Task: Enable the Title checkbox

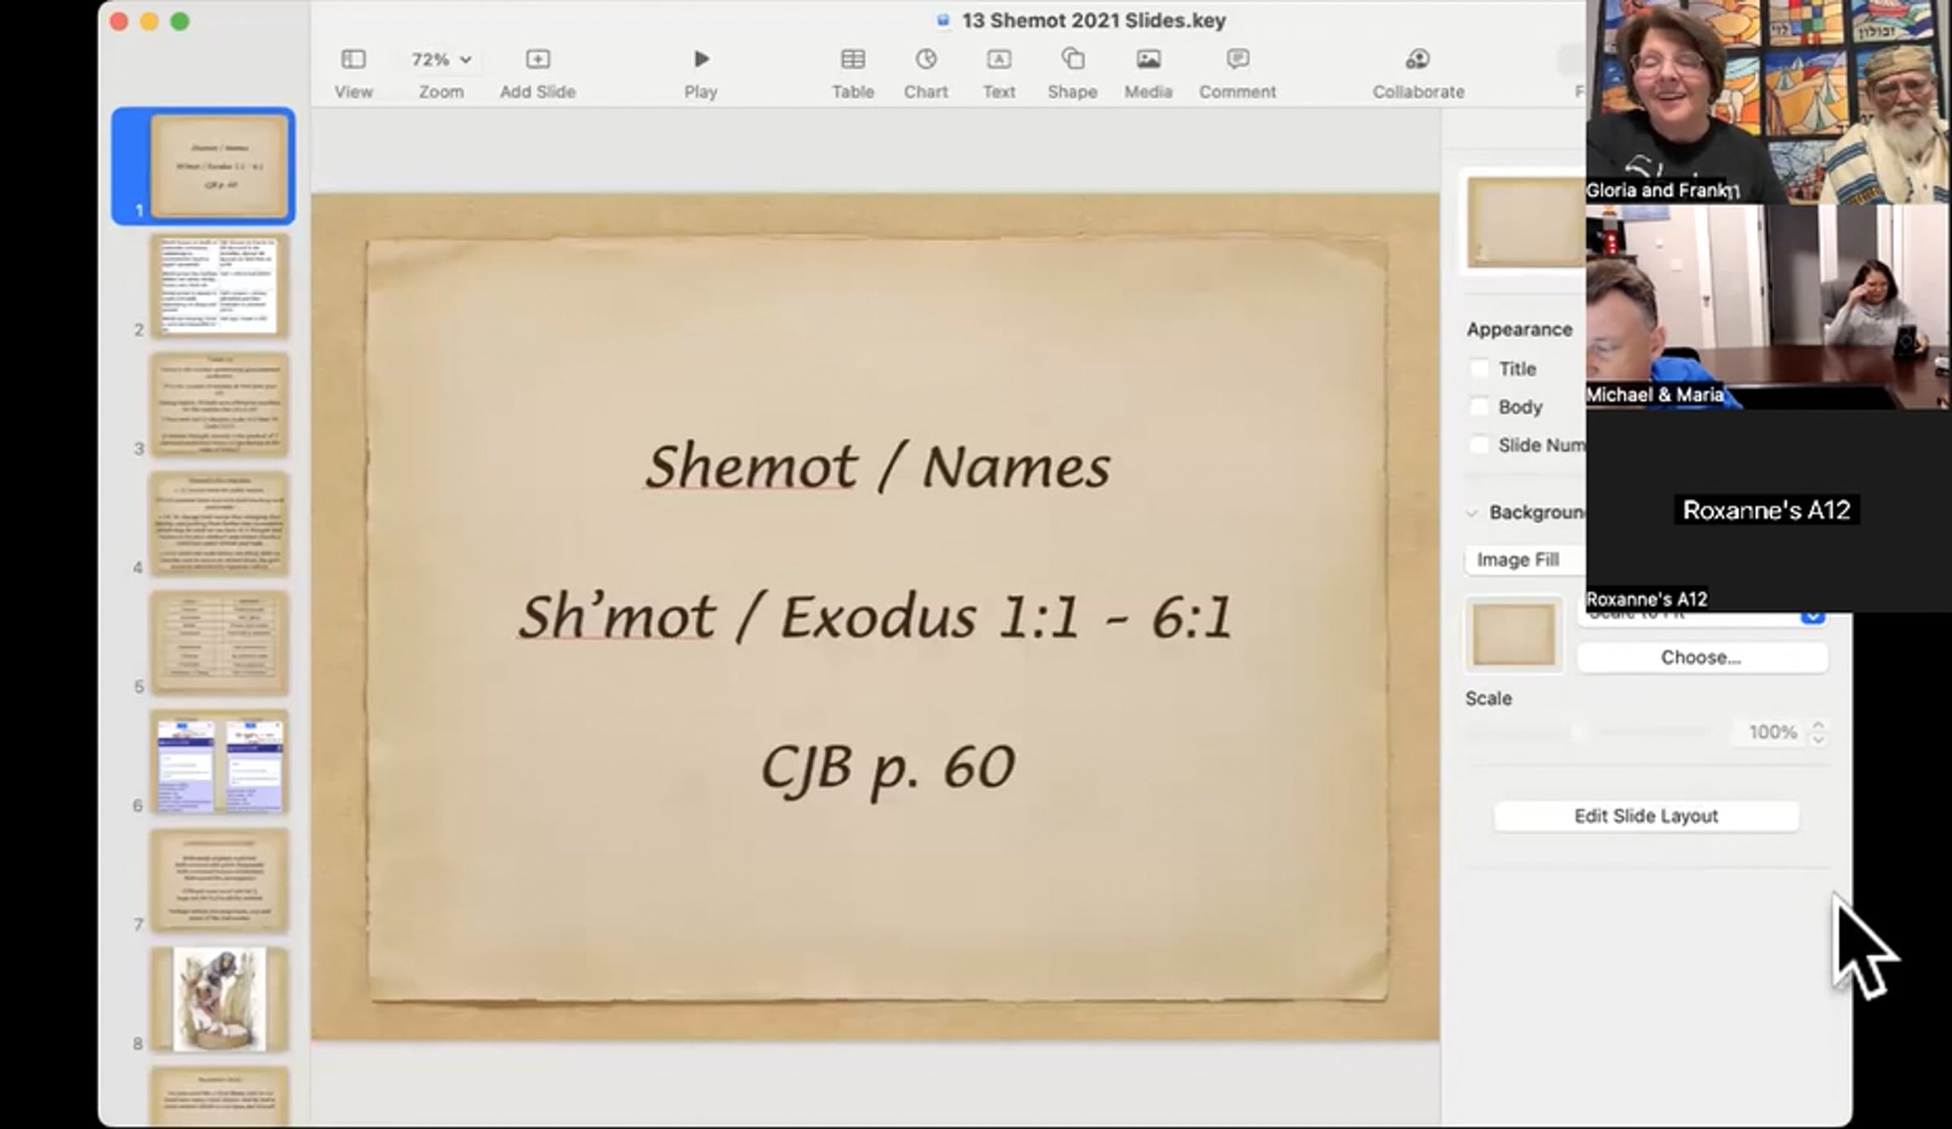Action: pos(1479,368)
